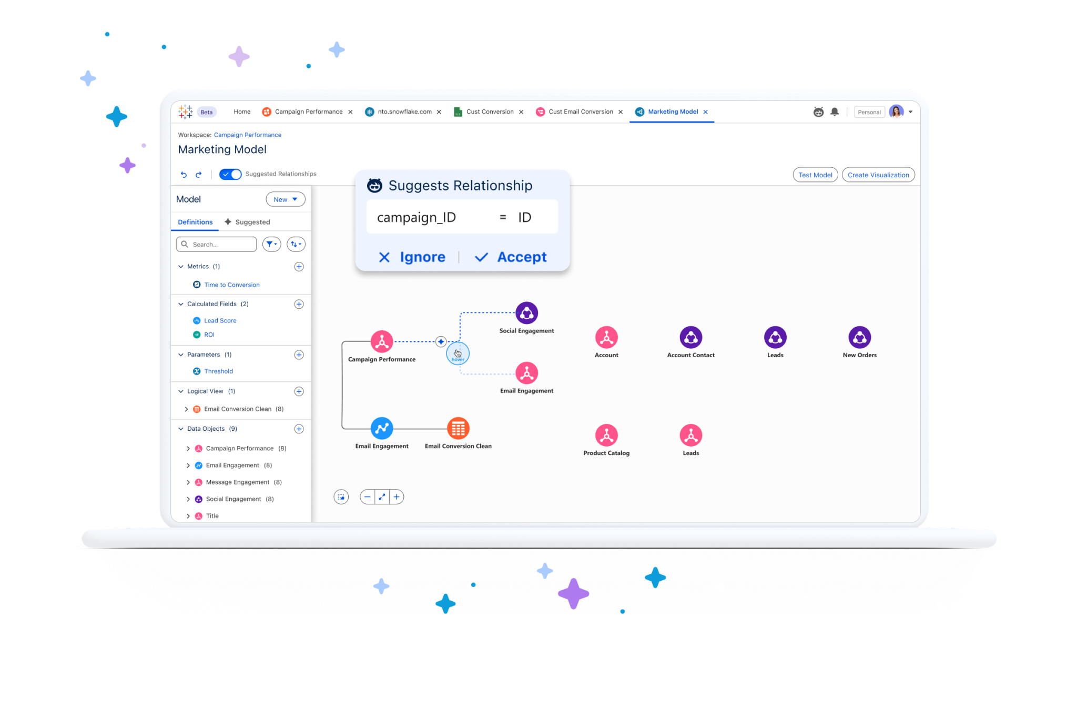Select the Time to Conversion metric icon
Viewport: 1077px width, 718px height.
196,284
